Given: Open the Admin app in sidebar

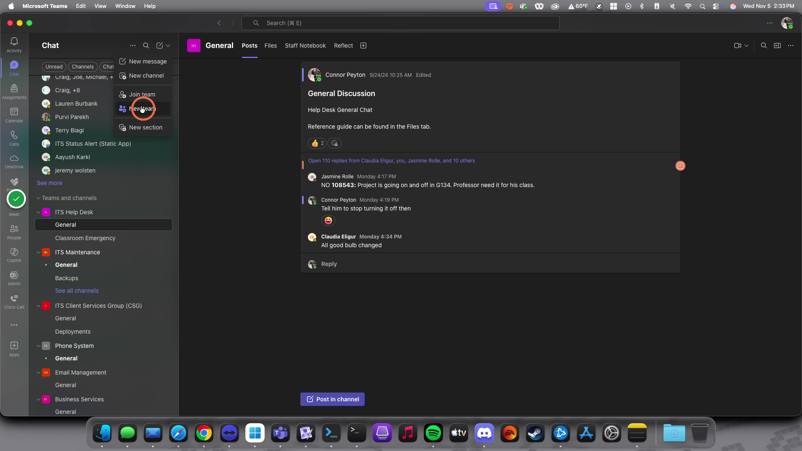Looking at the screenshot, I should [14, 278].
